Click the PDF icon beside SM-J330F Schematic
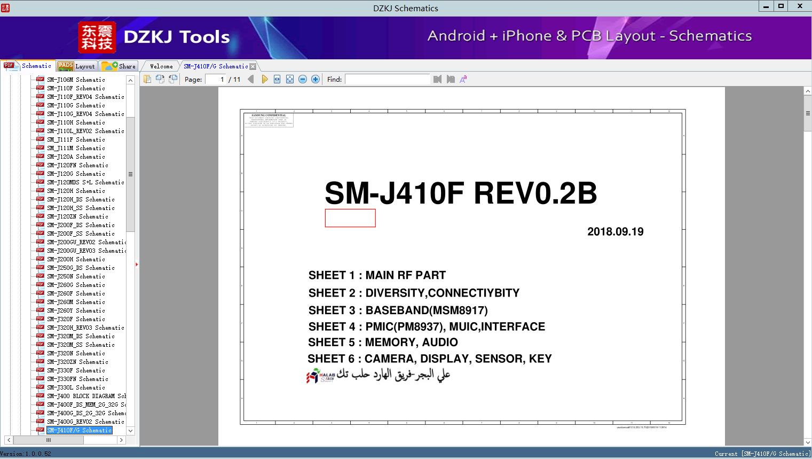The width and height of the screenshot is (812, 459). click(x=40, y=370)
